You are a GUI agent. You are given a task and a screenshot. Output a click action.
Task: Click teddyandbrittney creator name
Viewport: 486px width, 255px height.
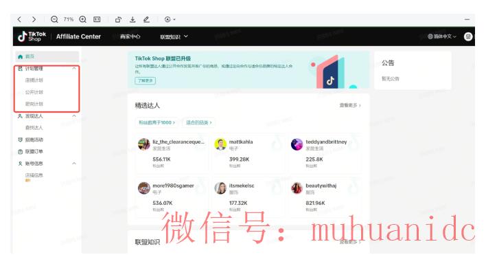click(326, 142)
